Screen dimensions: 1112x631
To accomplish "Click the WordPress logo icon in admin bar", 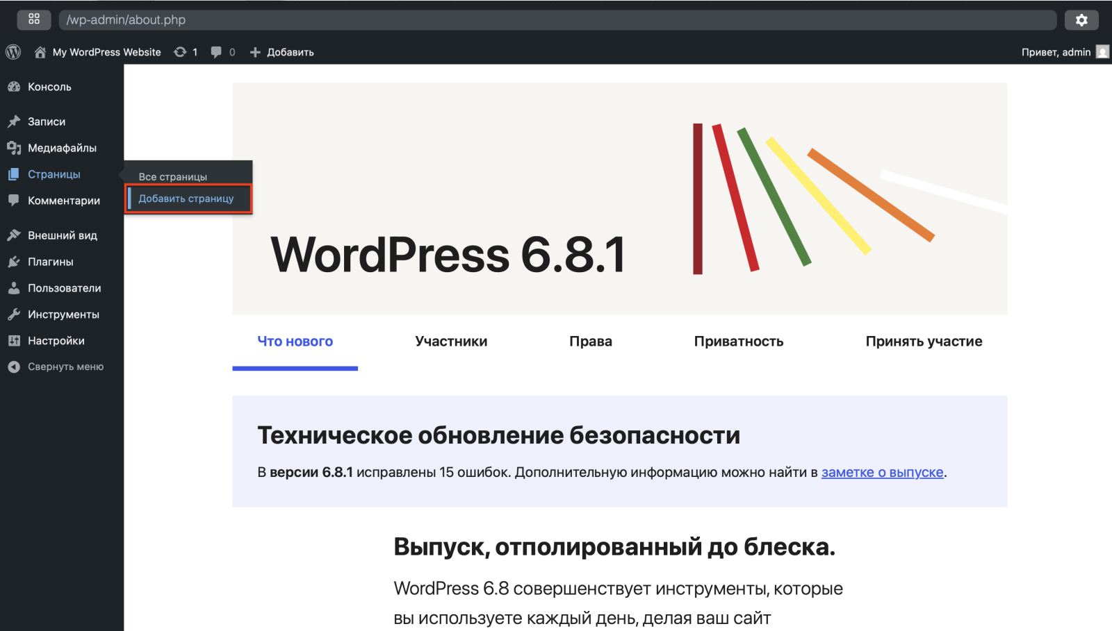I will (x=13, y=52).
